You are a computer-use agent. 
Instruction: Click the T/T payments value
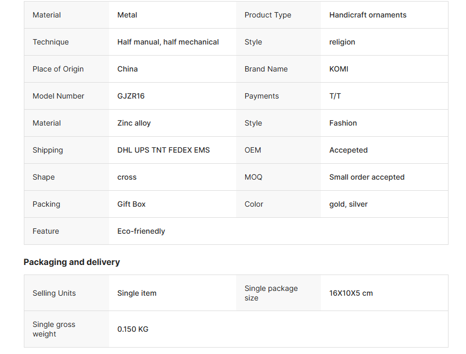click(x=335, y=96)
